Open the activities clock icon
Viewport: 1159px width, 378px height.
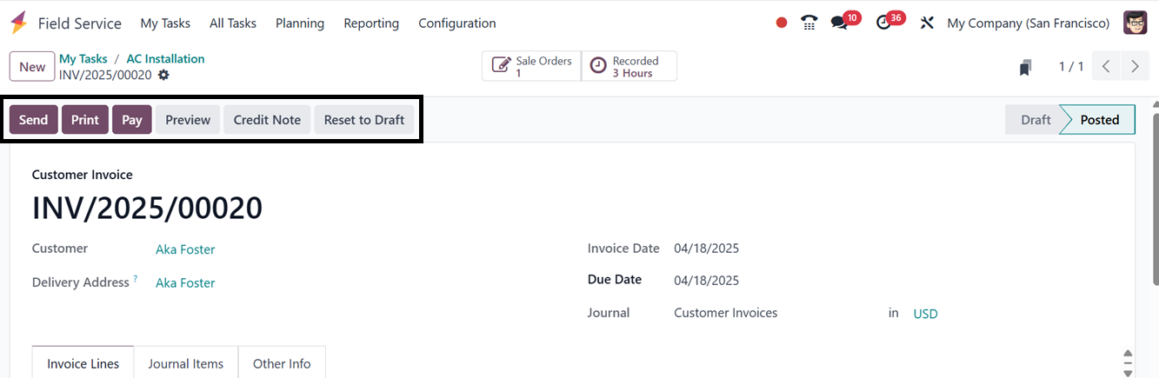[x=884, y=23]
